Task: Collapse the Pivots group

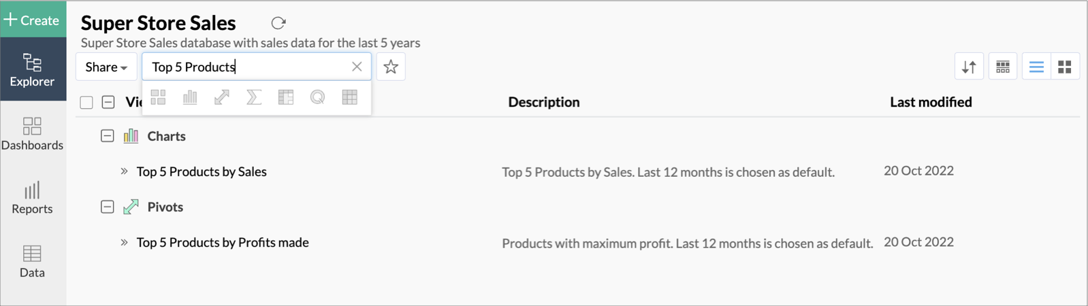Action: pos(108,207)
